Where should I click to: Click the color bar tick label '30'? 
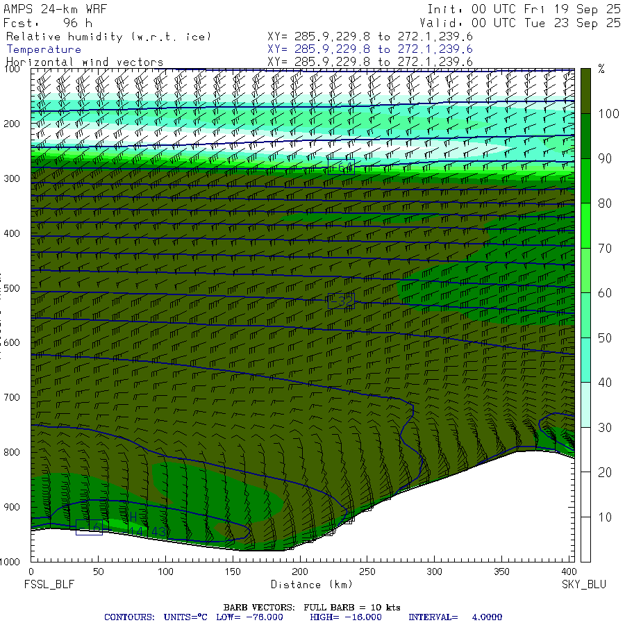coord(605,427)
